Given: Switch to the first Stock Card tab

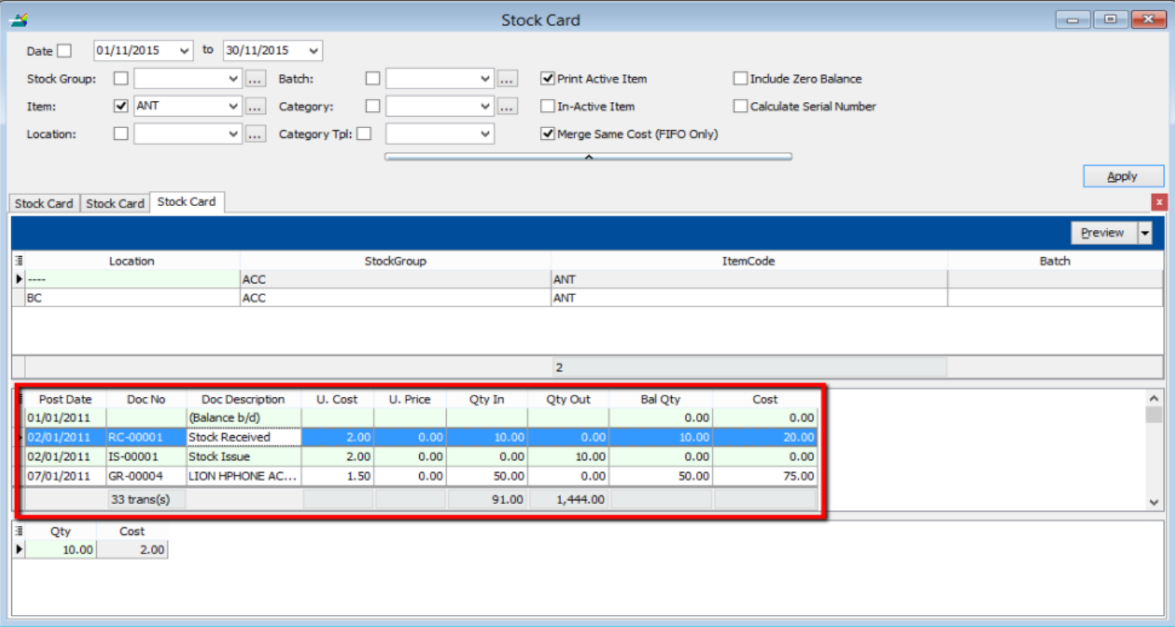Looking at the screenshot, I should pos(43,204).
